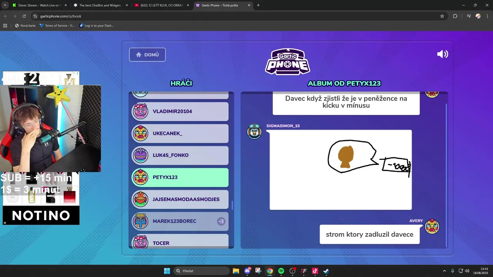493x277 pixels.
Task: Open the taskbar volume control
Action: pos(467,271)
